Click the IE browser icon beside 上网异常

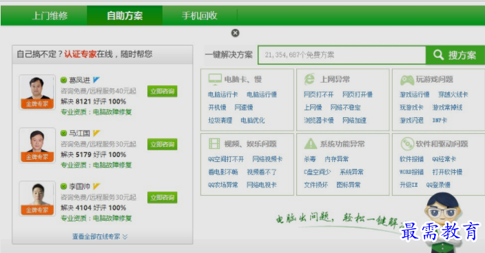[309, 79]
